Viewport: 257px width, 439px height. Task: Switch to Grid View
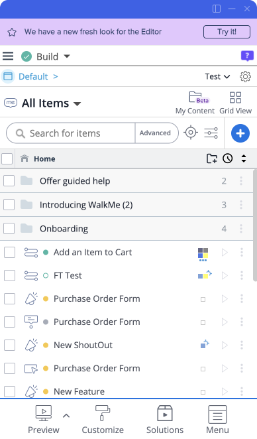tap(235, 103)
